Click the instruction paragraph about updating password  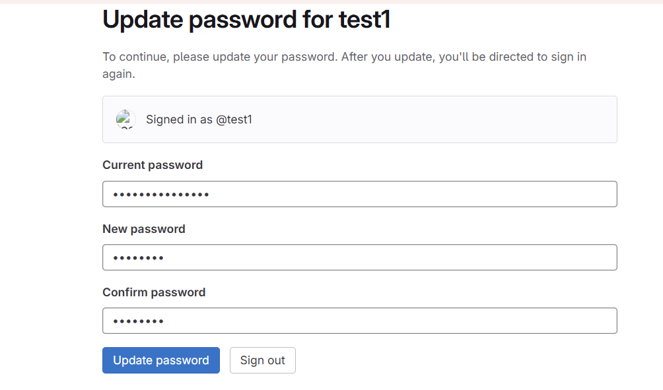(344, 65)
